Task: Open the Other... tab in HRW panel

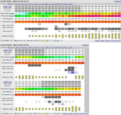Action: [71, 47]
